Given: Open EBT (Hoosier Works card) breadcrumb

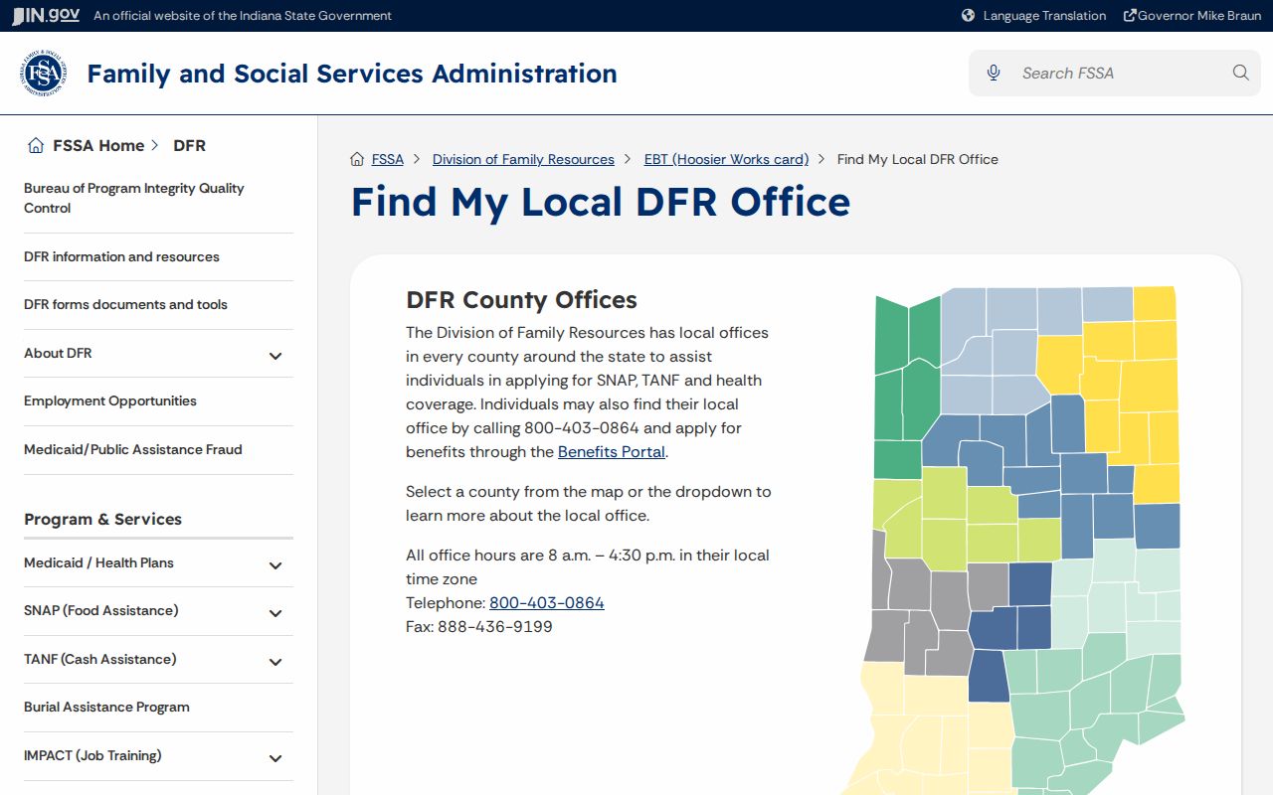Looking at the screenshot, I should click(726, 159).
